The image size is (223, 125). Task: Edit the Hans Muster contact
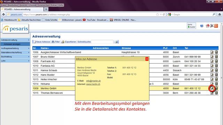(212, 75)
